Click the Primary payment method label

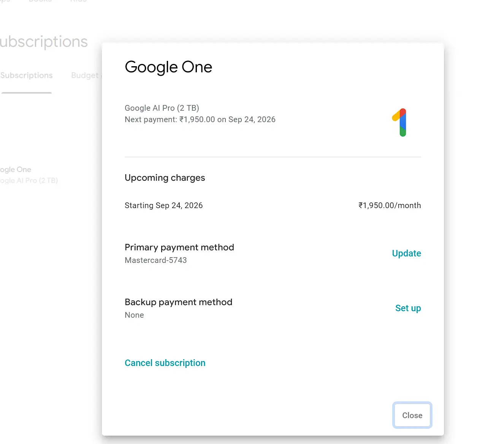coord(179,247)
